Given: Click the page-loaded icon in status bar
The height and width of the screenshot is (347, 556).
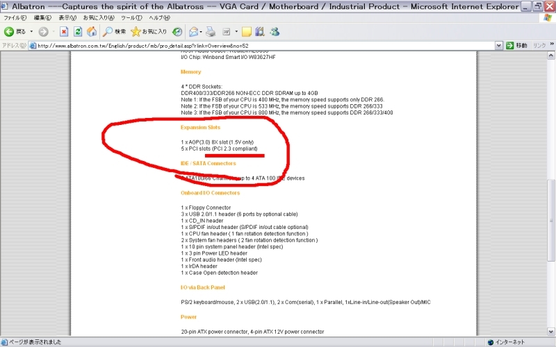Looking at the screenshot, I should pos(4,342).
